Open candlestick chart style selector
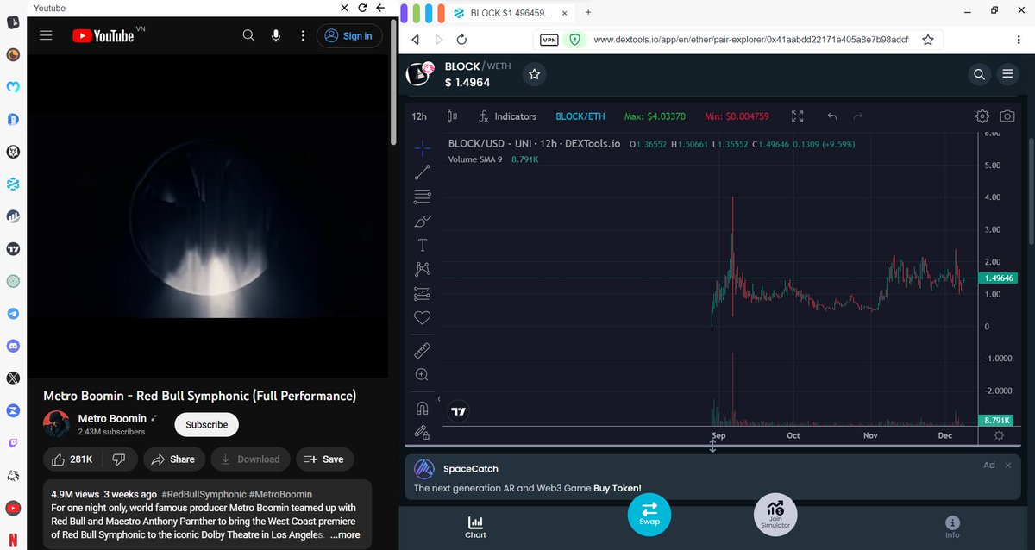The width and height of the screenshot is (1035, 550). [453, 116]
